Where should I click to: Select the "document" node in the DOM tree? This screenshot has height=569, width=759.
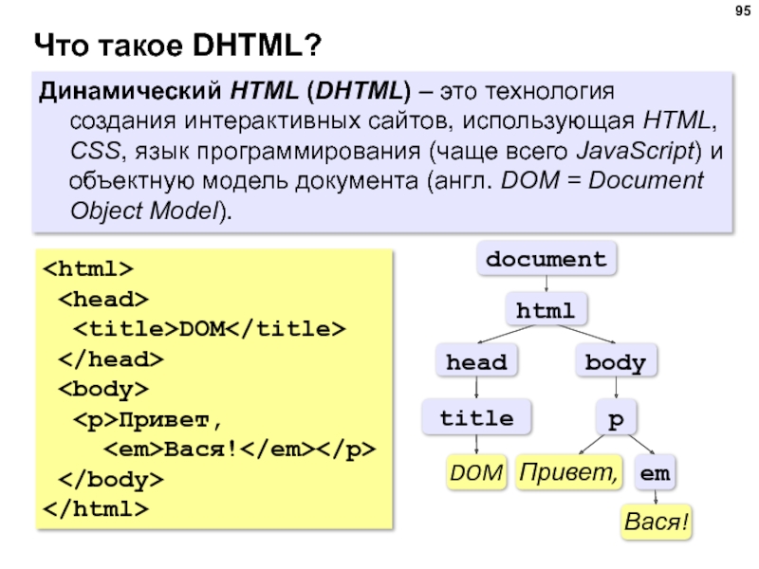point(546,259)
